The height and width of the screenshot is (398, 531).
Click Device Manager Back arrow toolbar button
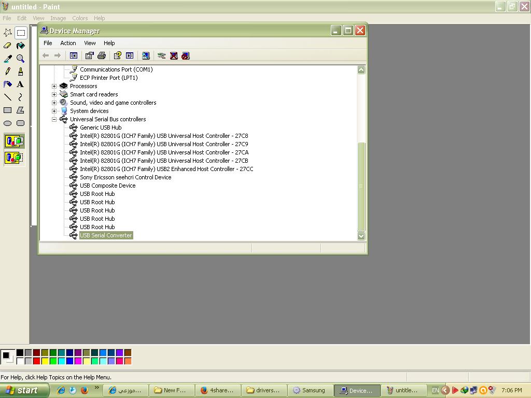[x=46, y=55]
